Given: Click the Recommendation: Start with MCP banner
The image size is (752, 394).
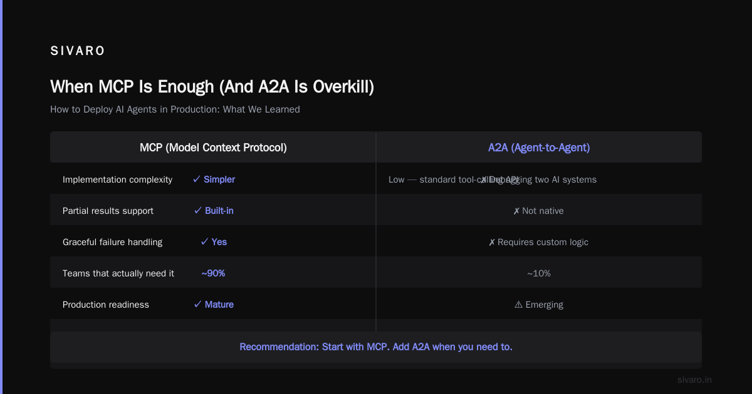Looking at the screenshot, I should pos(376,346).
